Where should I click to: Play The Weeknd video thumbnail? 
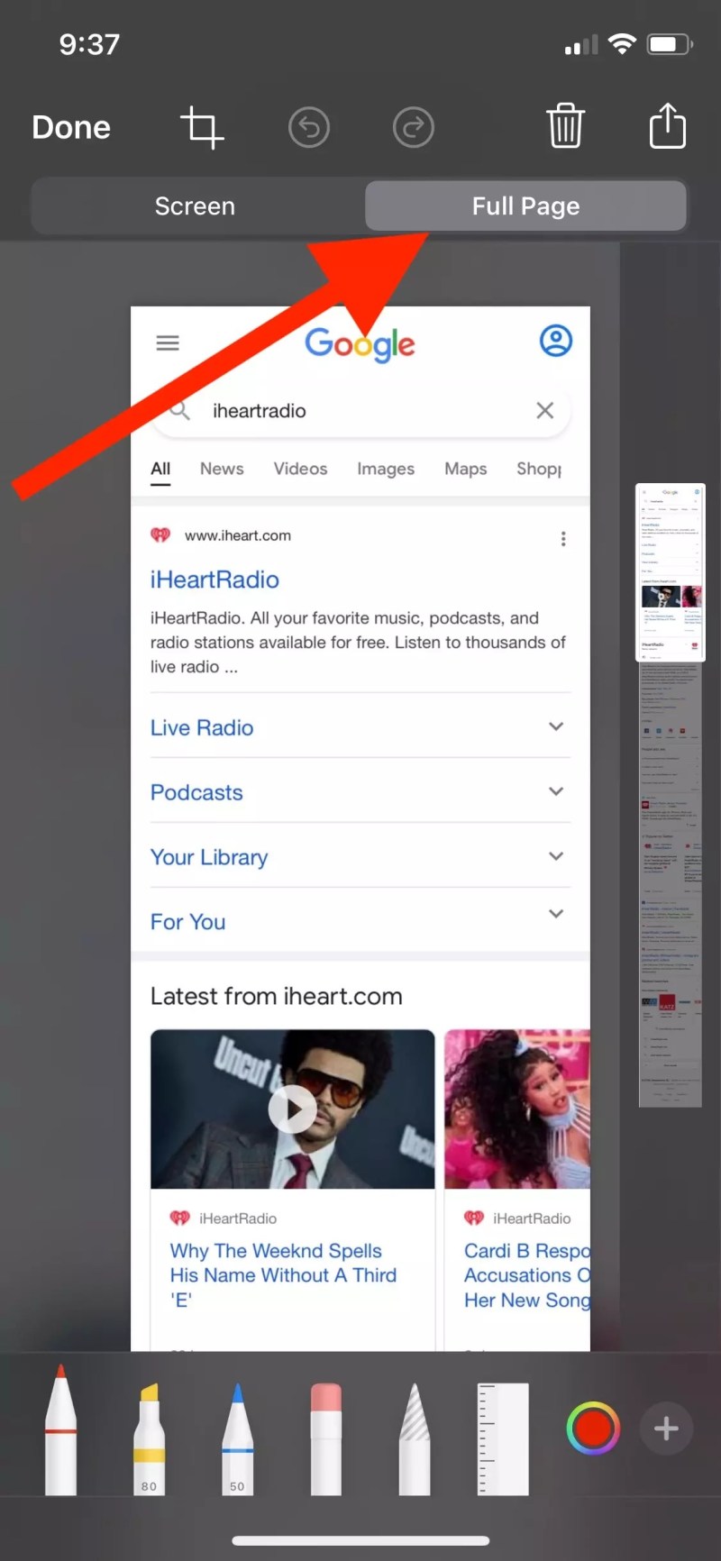point(293,1109)
